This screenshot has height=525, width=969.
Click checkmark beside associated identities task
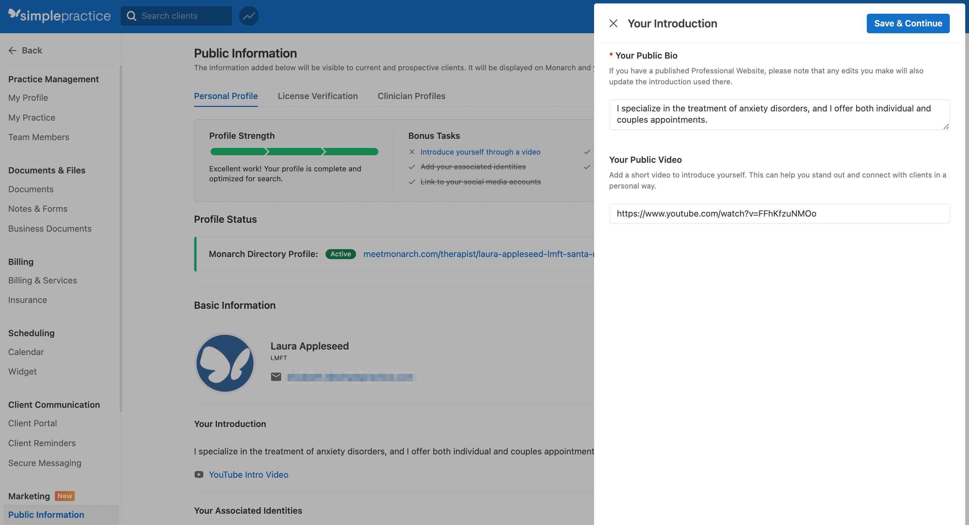412,167
